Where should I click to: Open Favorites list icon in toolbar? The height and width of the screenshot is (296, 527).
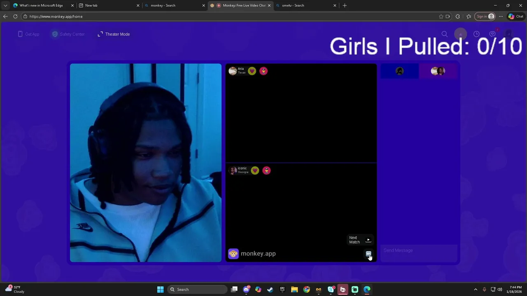469,16
